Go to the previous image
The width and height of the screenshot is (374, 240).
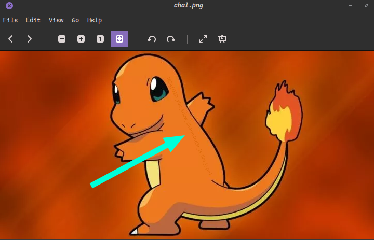coord(10,39)
